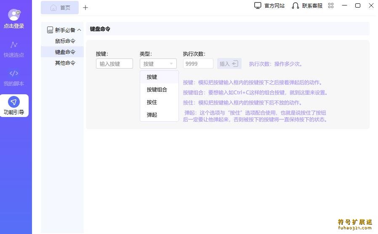The height and width of the screenshot is (234, 378).
Task: Choose 弹起 from the type list
Action: click(159, 115)
